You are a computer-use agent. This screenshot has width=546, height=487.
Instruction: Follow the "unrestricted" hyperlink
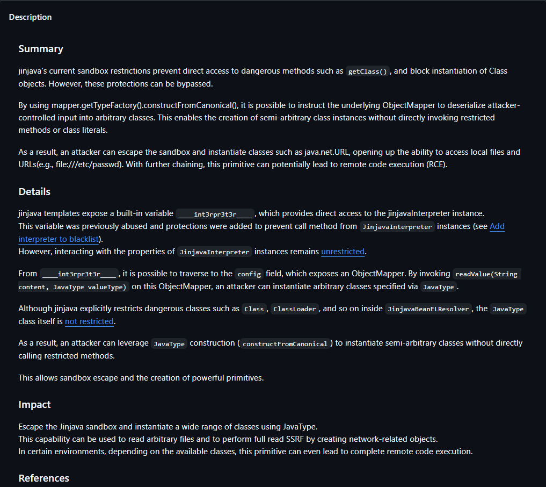(343, 252)
